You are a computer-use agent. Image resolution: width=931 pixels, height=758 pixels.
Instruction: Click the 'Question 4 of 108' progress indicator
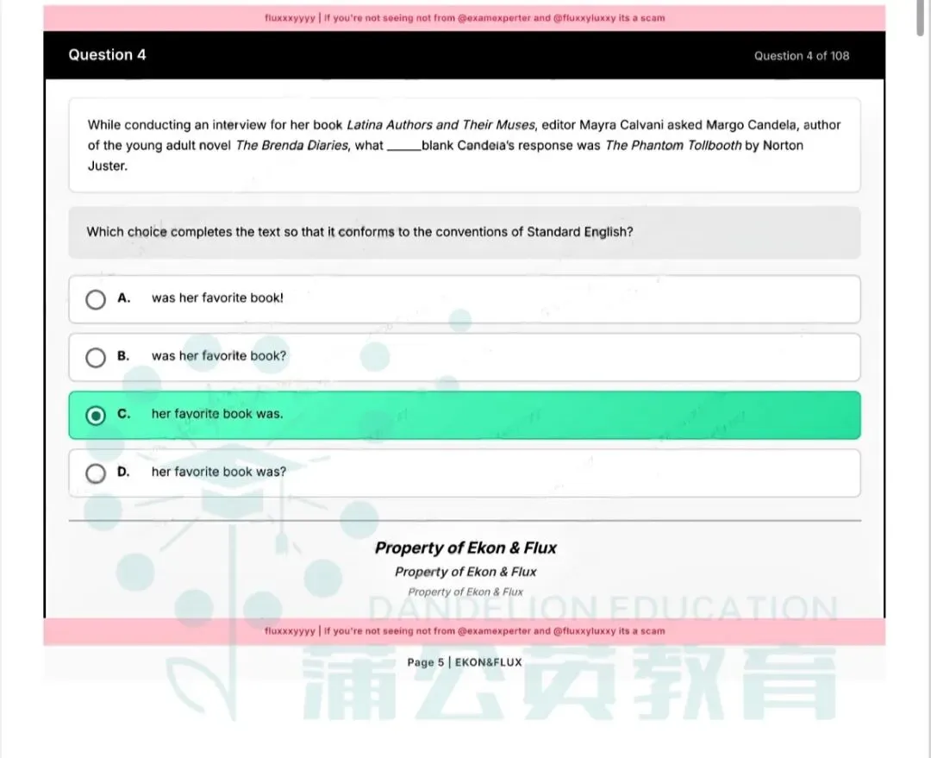[x=802, y=55]
